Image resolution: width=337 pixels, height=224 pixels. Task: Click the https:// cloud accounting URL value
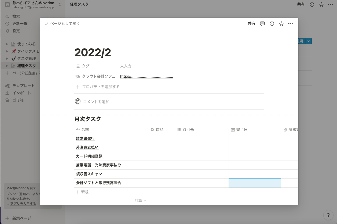click(x=147, y=76)
